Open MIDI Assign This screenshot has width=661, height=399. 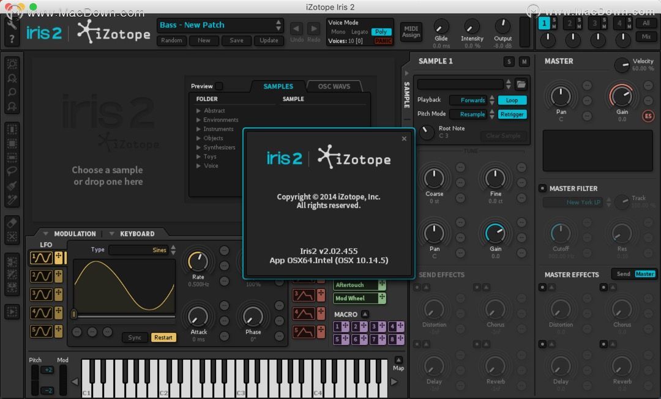pos(411,32)
